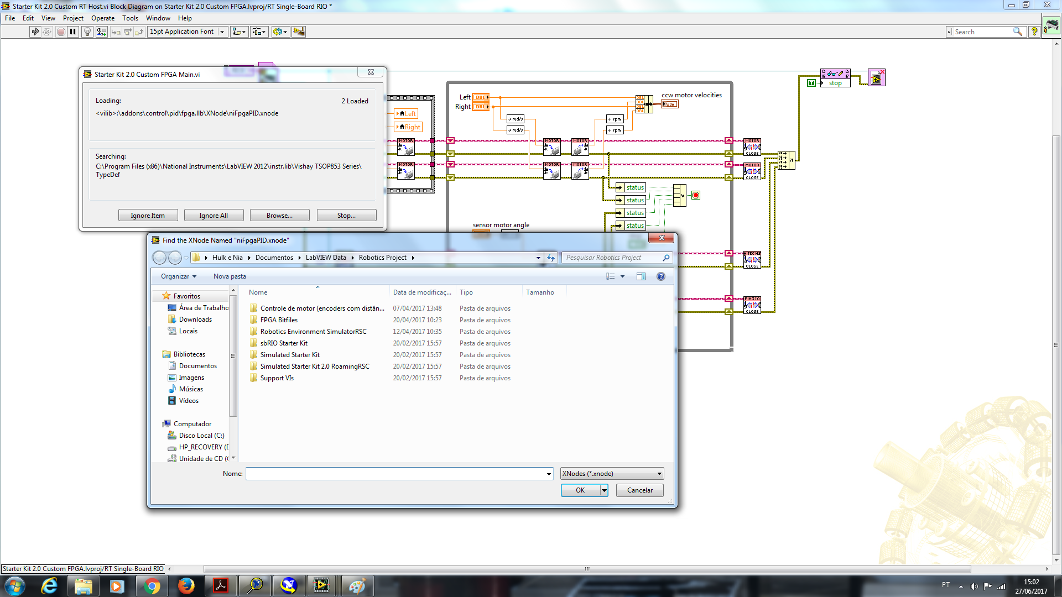1062x597 pixels.
Task: Click the HITECHS CLOSE subVI node
Action: tap(752, 260)
